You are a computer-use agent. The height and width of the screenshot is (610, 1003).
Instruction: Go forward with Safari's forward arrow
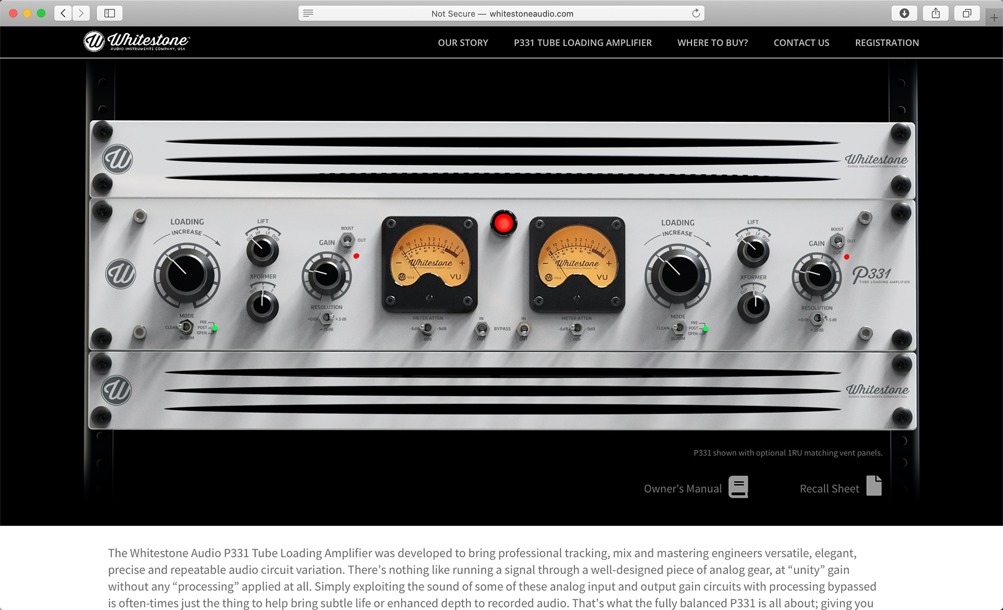(x=81, y=13)
